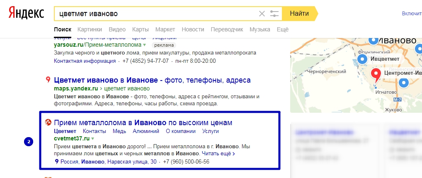422x178 pixels.
Task: Click the cvetmet37 red favicon icon
Action: tap(48, 123)
